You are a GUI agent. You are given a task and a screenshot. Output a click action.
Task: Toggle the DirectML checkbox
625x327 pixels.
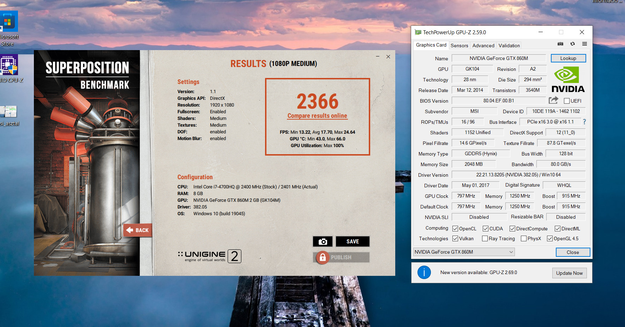[558, 229]
